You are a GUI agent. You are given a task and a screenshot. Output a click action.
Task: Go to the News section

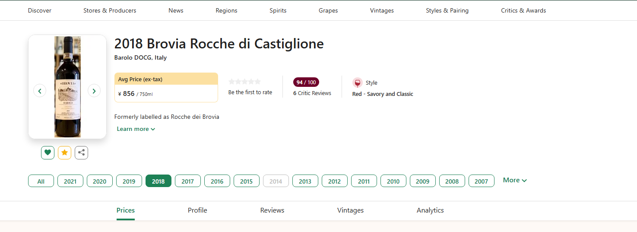[x=176, y=10]
